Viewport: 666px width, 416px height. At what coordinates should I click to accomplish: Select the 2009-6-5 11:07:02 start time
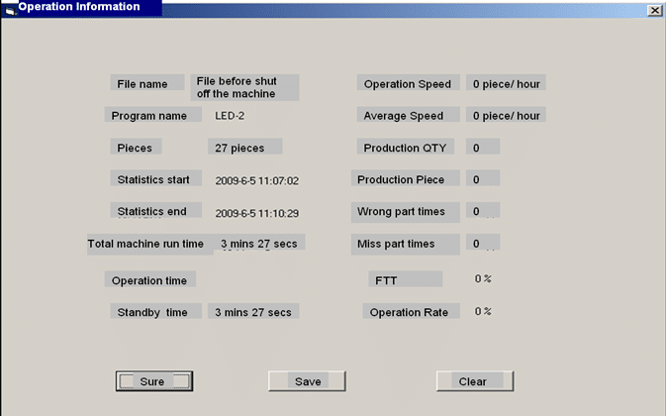coord(256,180)
